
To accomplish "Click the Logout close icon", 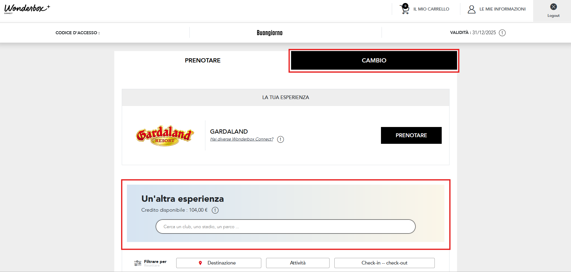I will 553,7.
